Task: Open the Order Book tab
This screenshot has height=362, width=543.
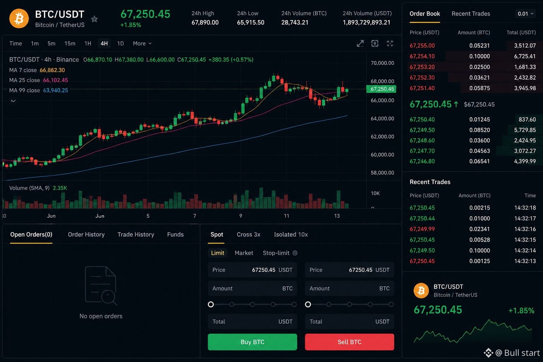Action: coord(425,14)
